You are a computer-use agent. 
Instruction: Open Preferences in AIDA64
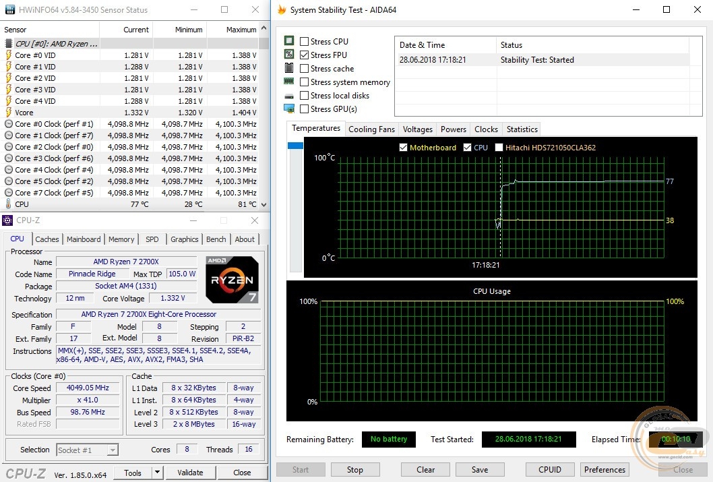point(604,470)
